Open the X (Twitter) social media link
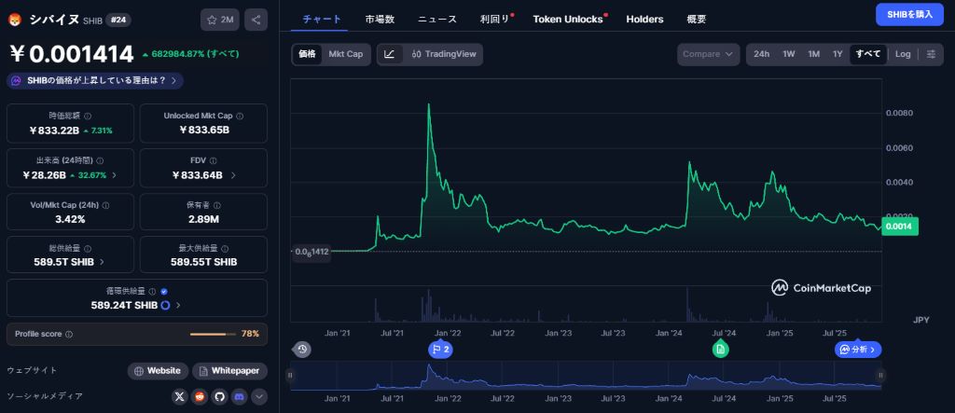 click(180, 396)
